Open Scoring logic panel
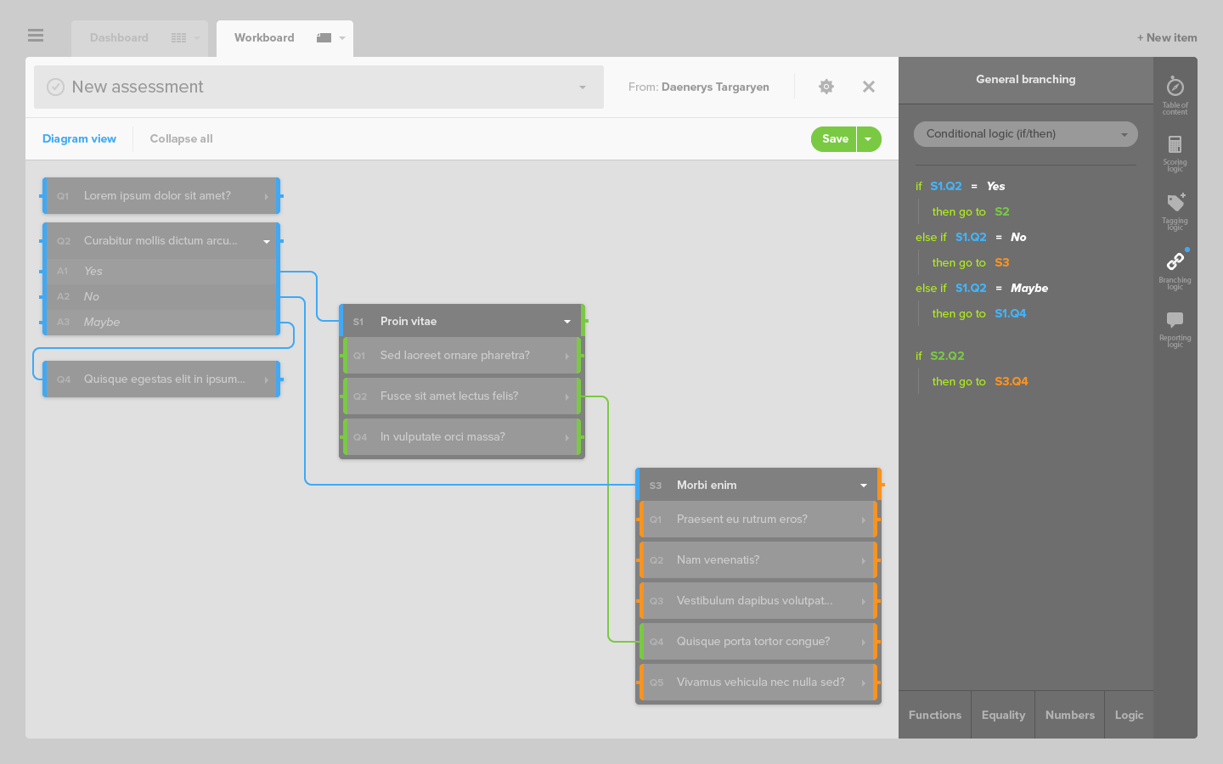 (x=1175, y=153)
